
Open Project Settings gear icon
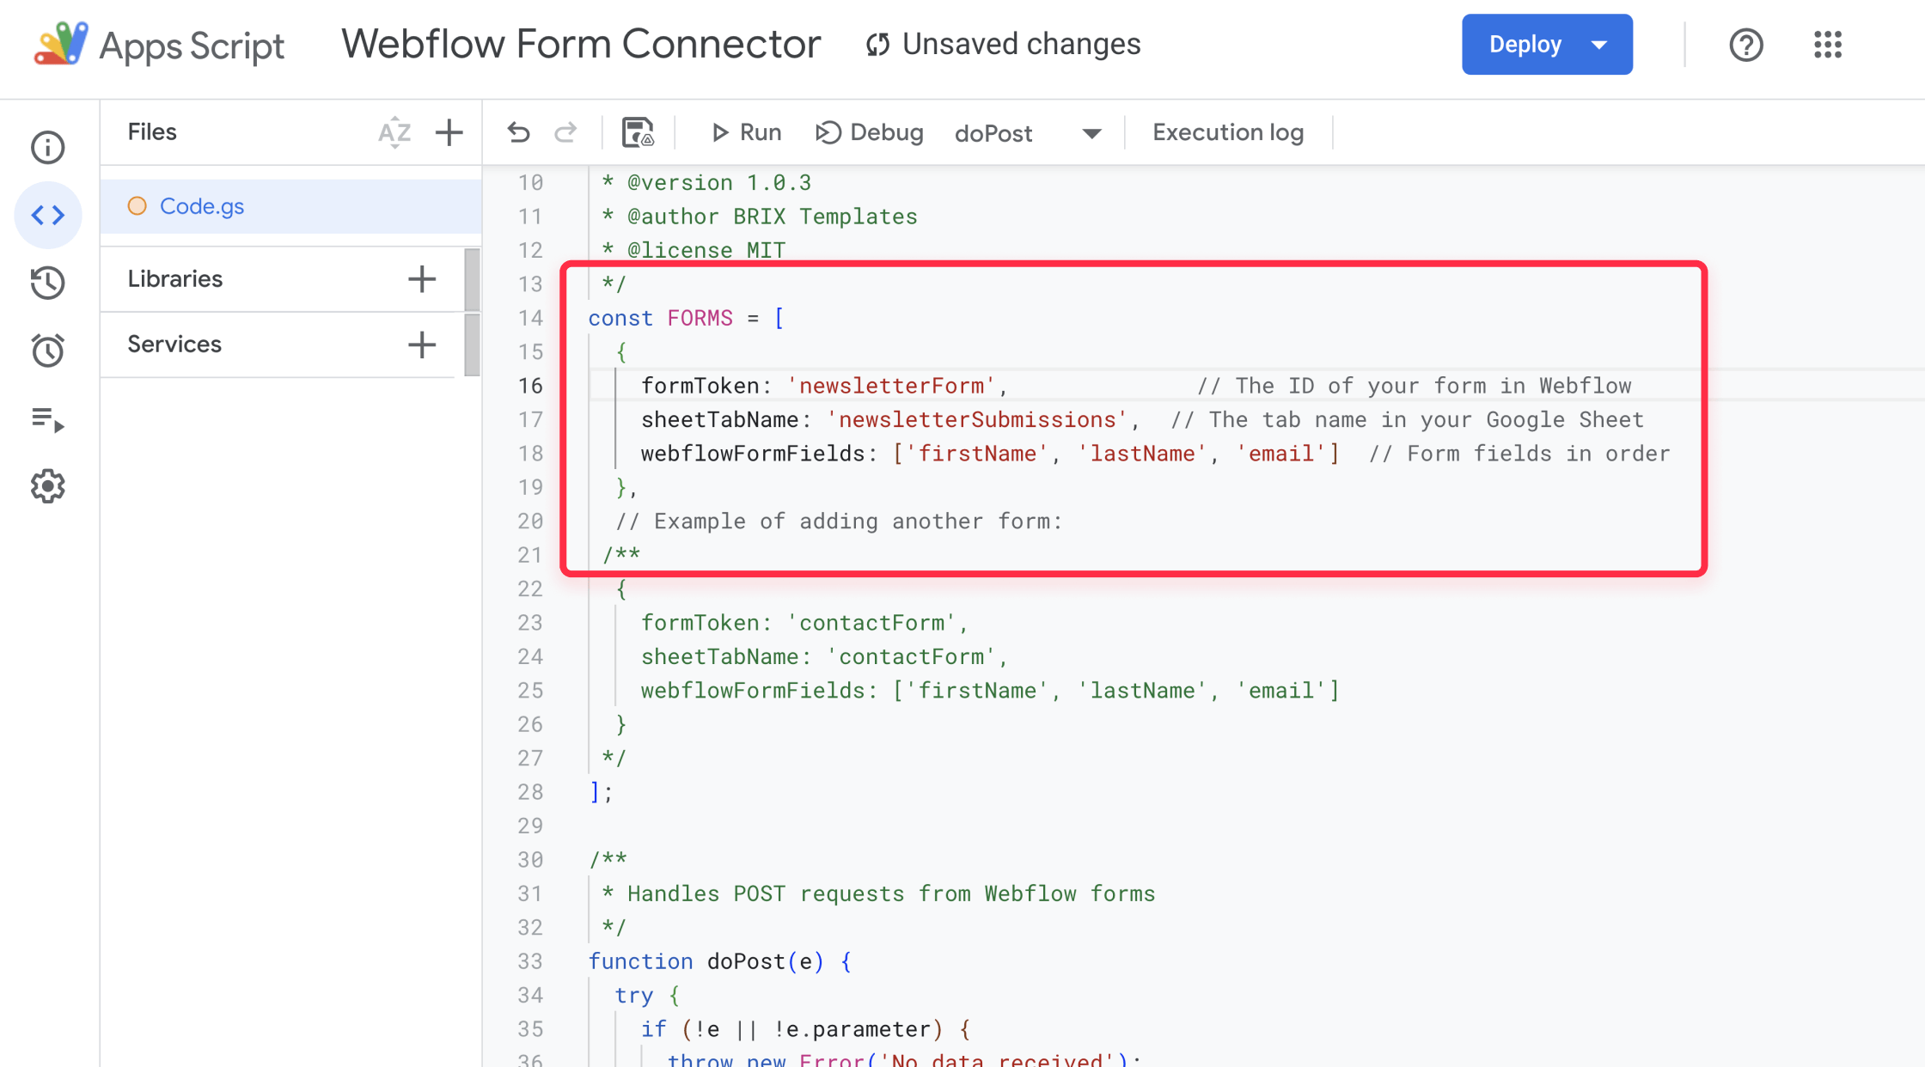pos(48,486)
